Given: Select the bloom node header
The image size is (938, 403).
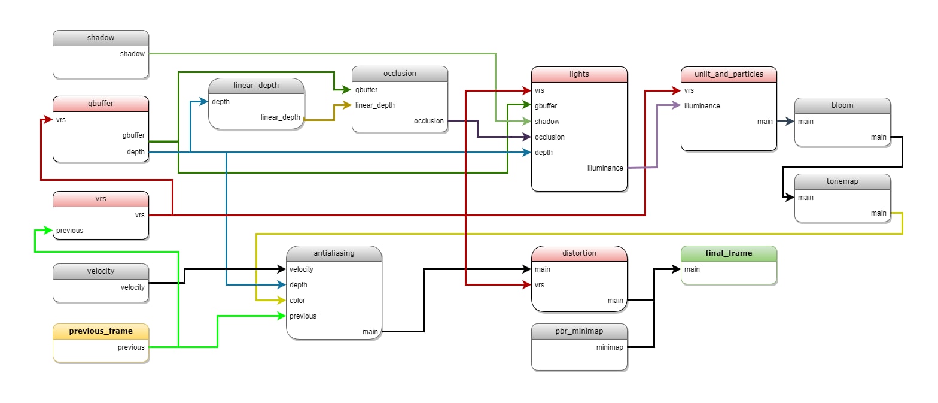Looking at the screenshot, I should point(842,105).
